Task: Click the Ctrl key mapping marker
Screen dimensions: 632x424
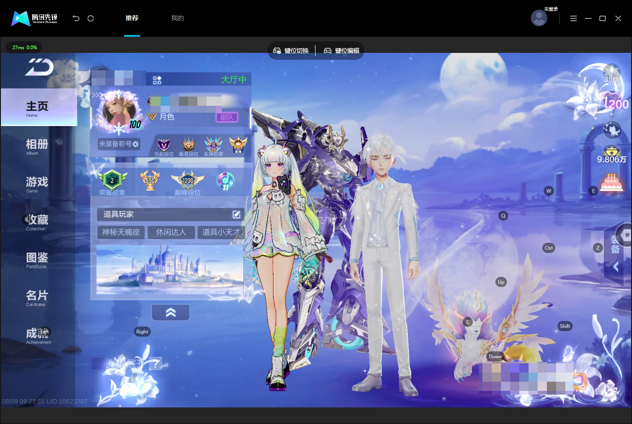Action: [549, 248]
